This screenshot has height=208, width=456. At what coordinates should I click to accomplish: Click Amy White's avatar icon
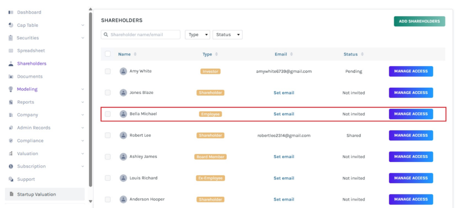123,71
